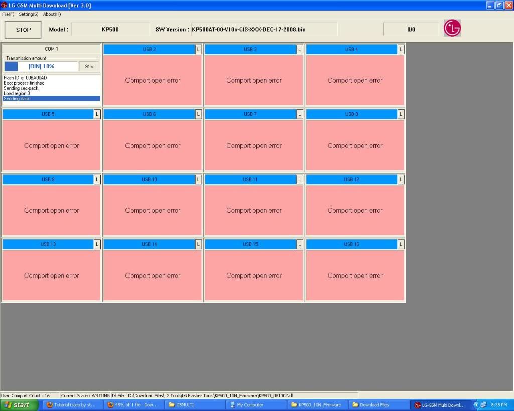514x411 pixels.
Task: Toggle the L button on USB 15
Action: click(300, 244)
